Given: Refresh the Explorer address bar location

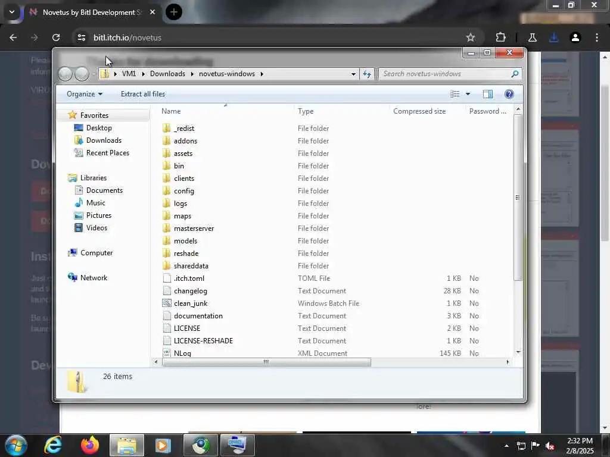Looking at the screenshot, I should (x=367, y=74).
